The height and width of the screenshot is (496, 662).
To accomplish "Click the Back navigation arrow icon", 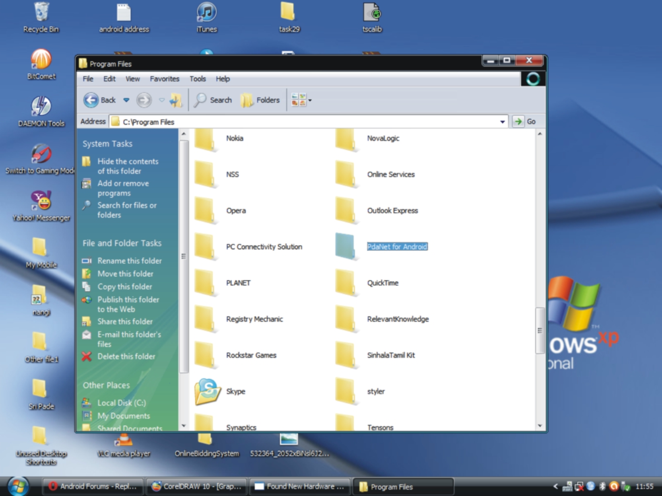I will tap(91, 100).
